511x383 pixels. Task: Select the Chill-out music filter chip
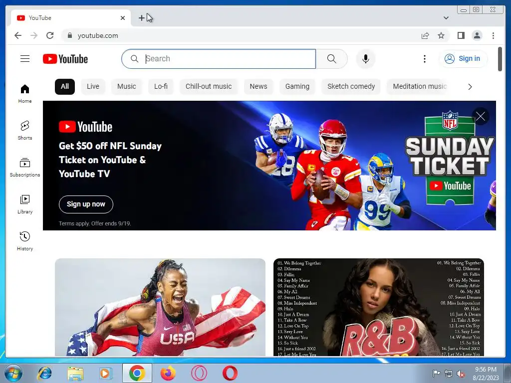(x=209, y=87)
